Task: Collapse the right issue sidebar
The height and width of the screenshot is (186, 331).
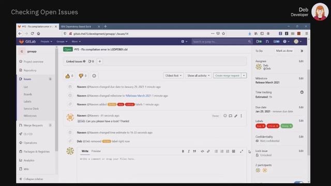Action: click(302, 51)
